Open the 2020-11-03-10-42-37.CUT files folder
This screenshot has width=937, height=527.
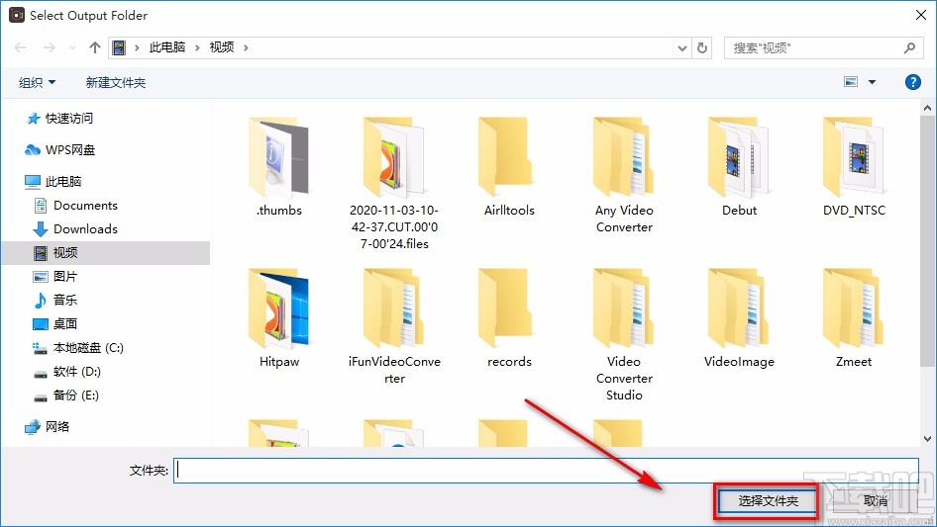(394, 183)
